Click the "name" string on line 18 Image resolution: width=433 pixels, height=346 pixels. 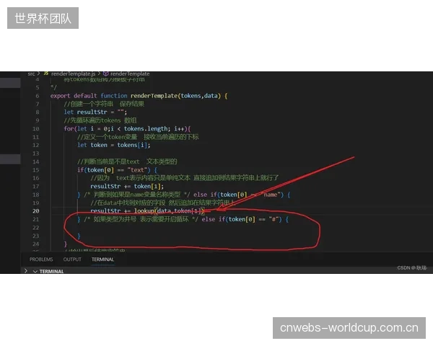(x=271, y=195)
